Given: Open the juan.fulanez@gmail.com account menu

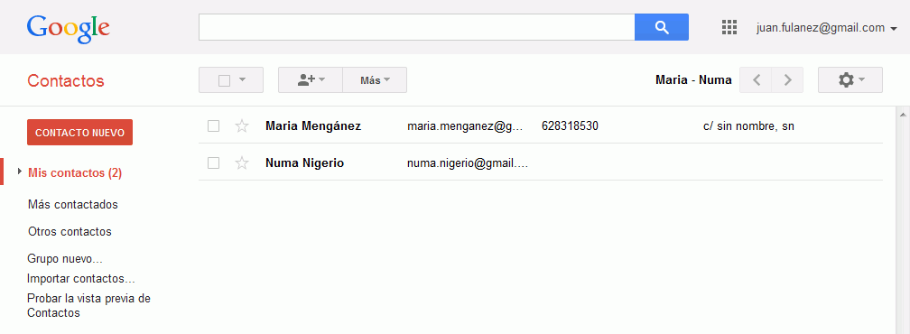Looking at the screenshot, I should (826, 28).
